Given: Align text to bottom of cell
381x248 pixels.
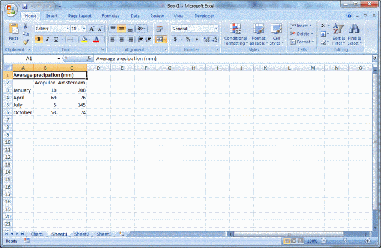Looking at the screenshot, I should [130, 29].
